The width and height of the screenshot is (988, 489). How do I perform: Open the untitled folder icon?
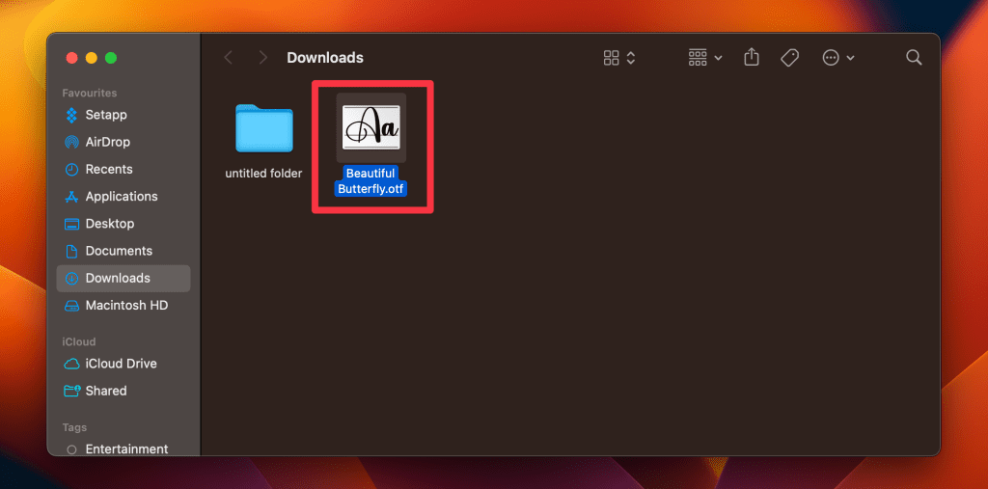pyautogui.click(x=263, y=128)
